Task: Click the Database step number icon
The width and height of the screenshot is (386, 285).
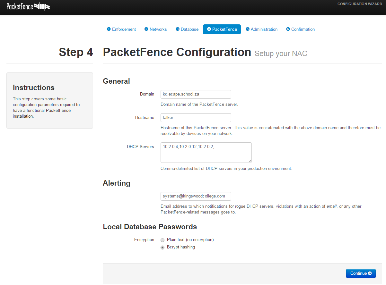Action: coord(177,29)
